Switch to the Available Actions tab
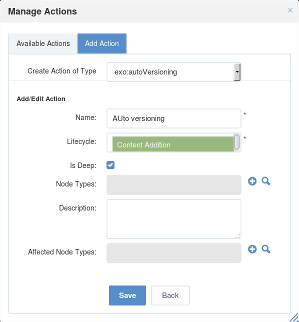The height and width of the screenshot is (322, 299). [43, 43]
